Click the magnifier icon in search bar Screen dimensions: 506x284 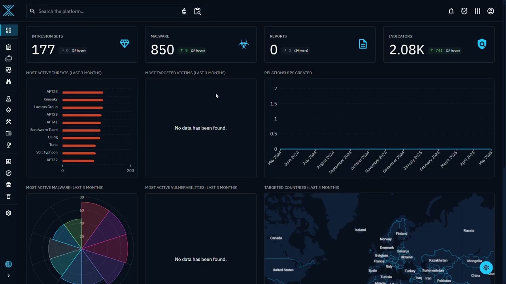pyautogui.click(x=32, y=11)
